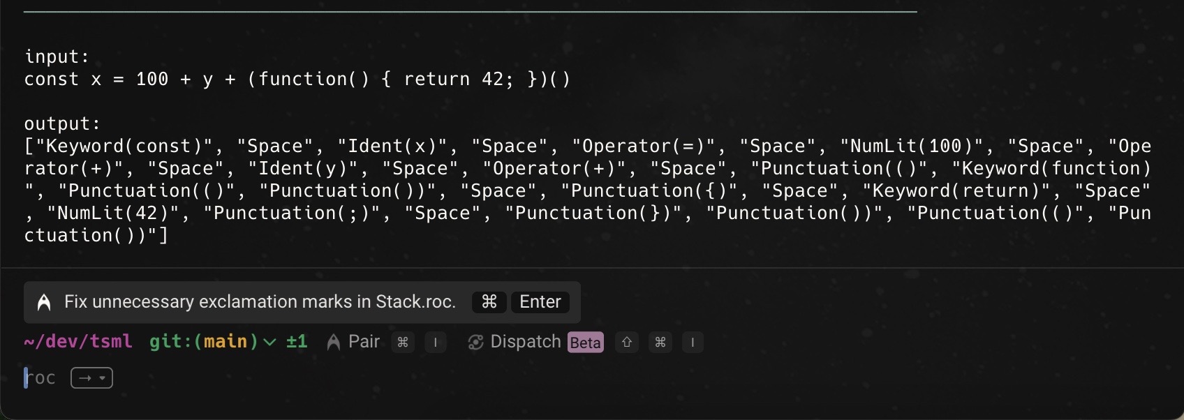Show the ±1 uncommitted changes indicator
1184x420 pixels.
coord(297,342)
